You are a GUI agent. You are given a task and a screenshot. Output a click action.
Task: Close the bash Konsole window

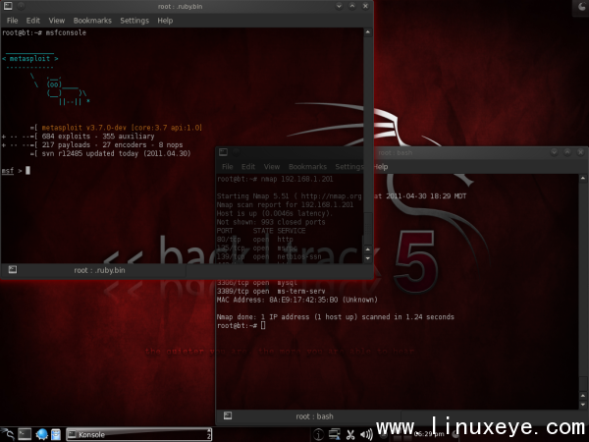[x=581, y=152]
